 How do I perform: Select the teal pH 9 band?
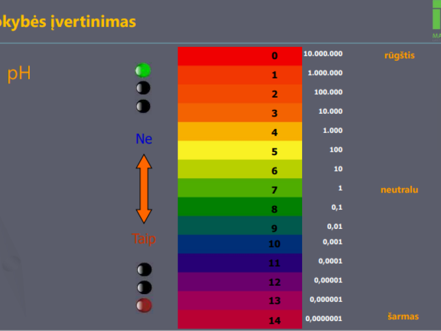click(240, 226)
